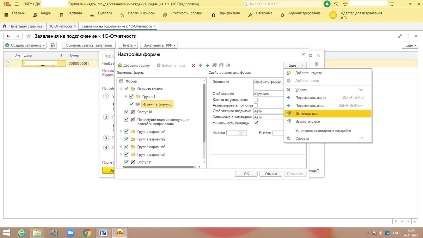Click the red X delete icon in form toolbar

click(193, 65)
